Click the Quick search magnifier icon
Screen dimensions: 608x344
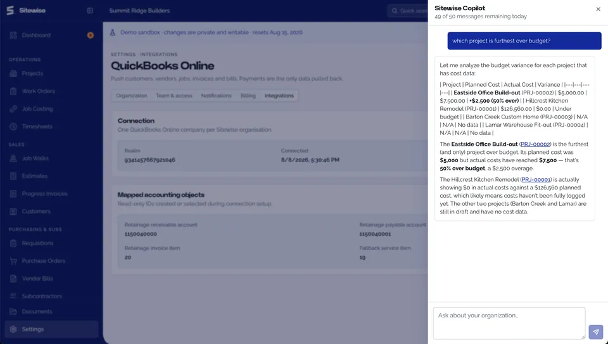pyautogui.click(x=395, y=11)
